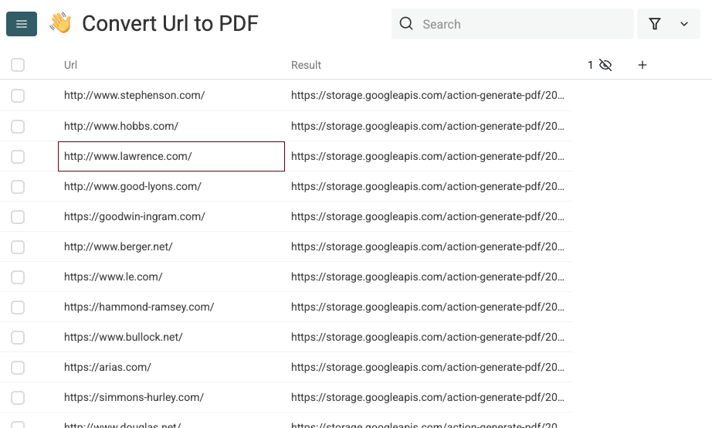712x428 pixels.
Task: Toggle the select-all rows checkbox
Action: point(18,65)
